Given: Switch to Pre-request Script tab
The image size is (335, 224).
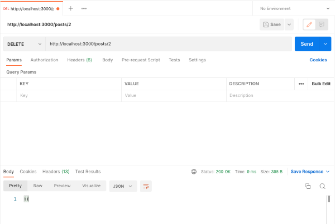Looking at the screenshot, I should point(141,60).
